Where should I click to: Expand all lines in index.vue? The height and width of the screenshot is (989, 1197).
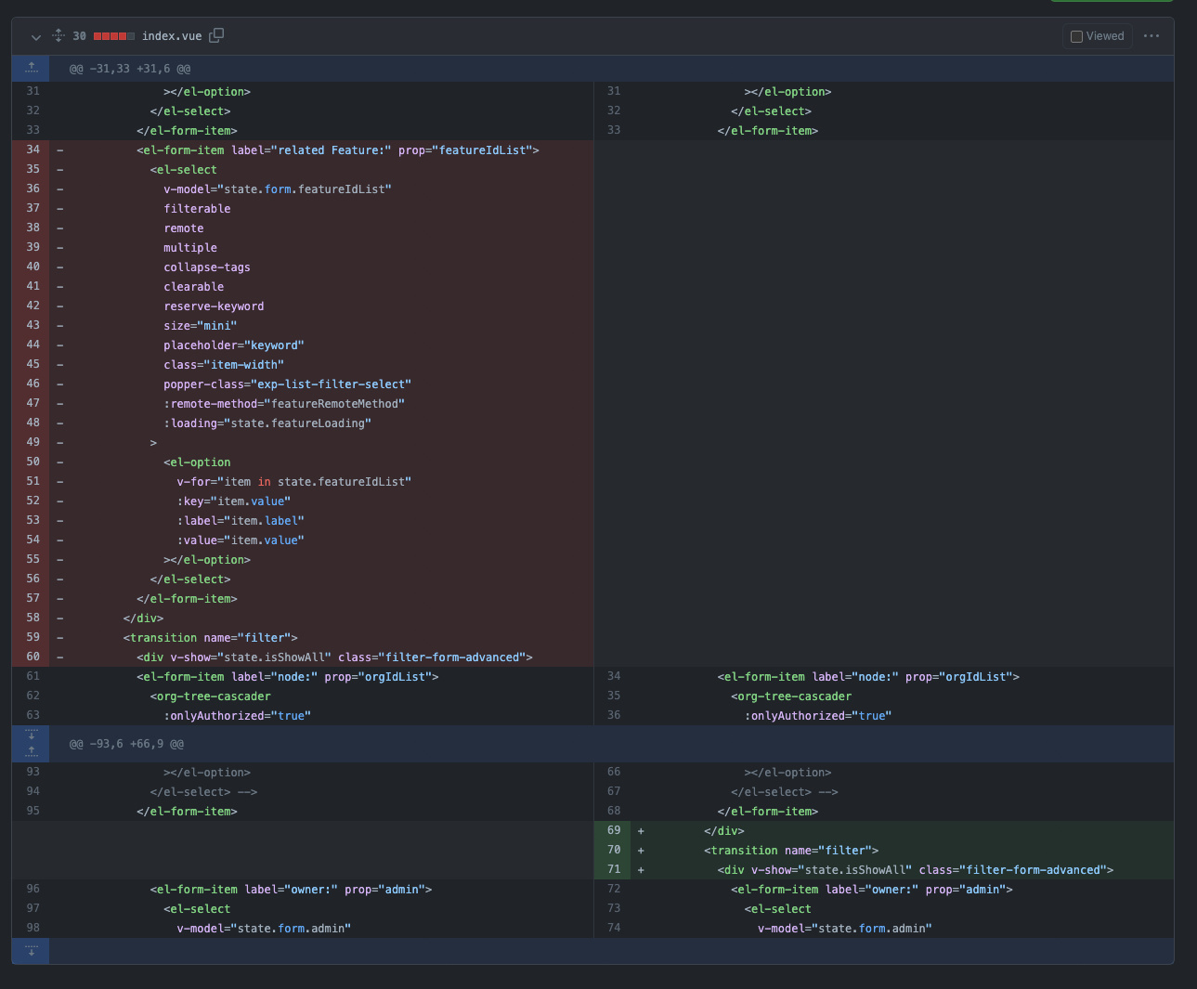tap(59, 35)
